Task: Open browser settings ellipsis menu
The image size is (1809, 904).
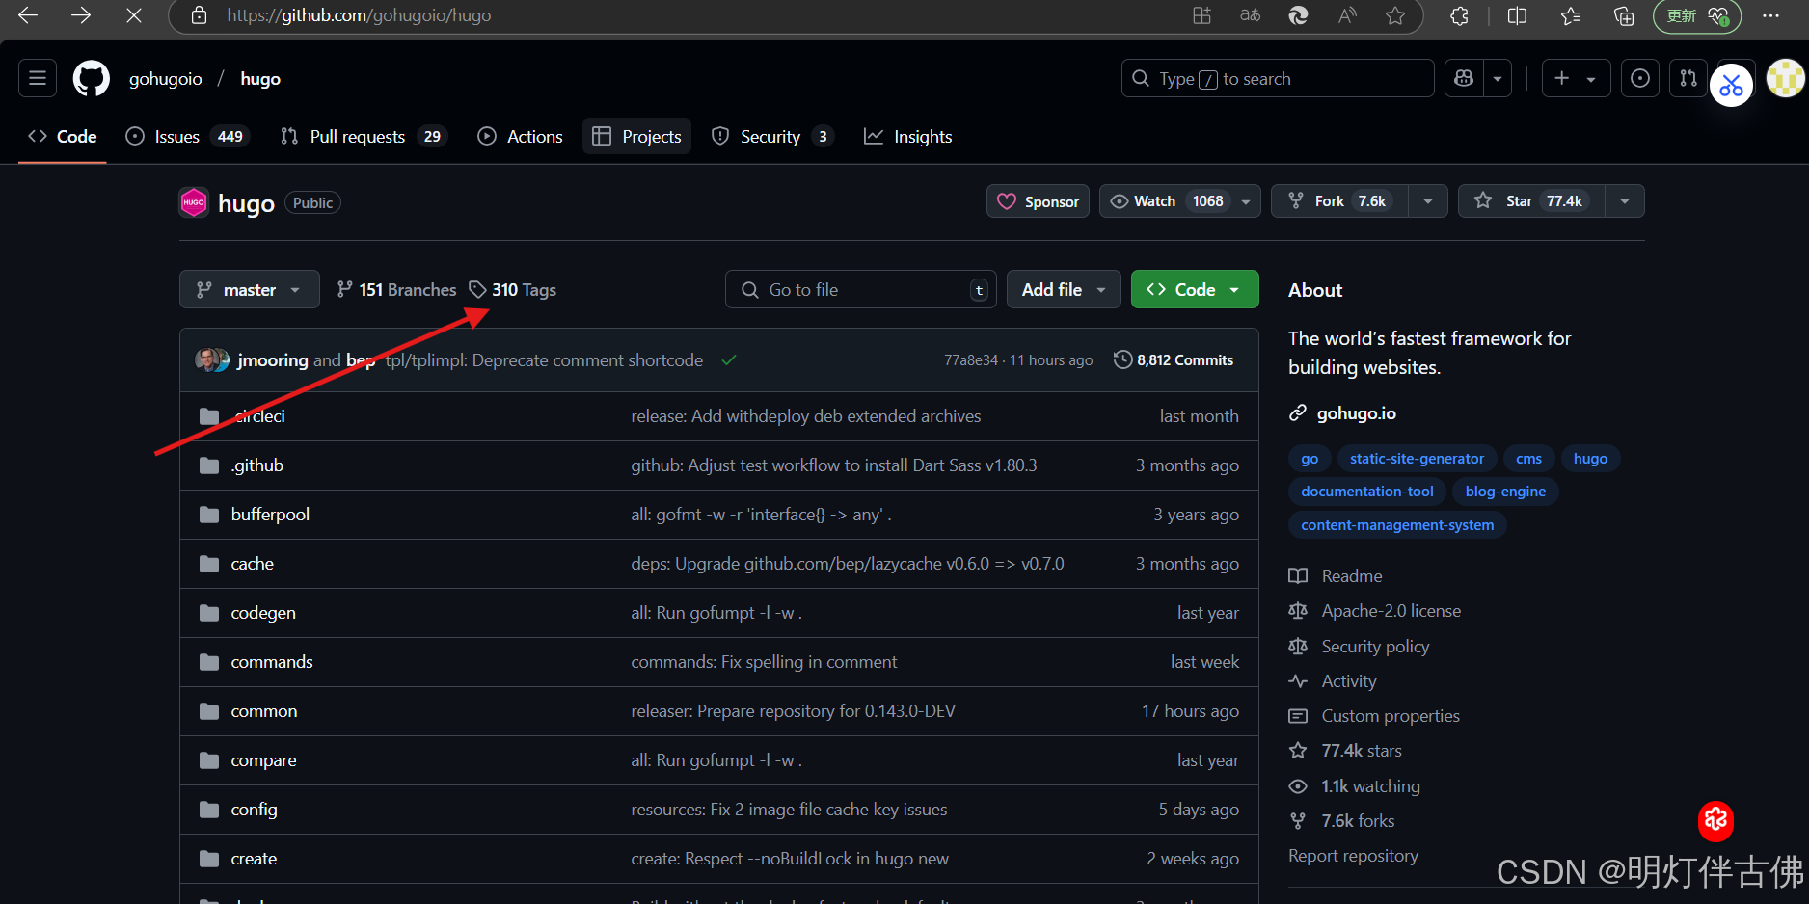Action: [x=1770, y=15]
